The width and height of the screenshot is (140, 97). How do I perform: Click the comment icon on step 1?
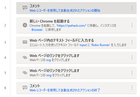pos(25,8)
